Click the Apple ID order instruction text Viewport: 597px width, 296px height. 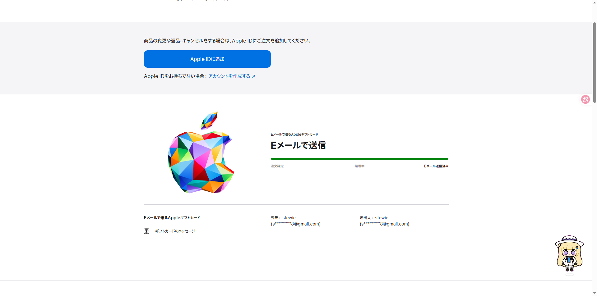[228, 41]
